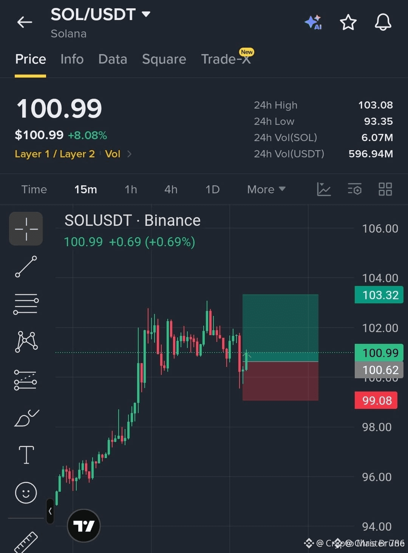Tap the 24h Low value 93.35
This screenshot has height=553, width=408.
(378, 121)
